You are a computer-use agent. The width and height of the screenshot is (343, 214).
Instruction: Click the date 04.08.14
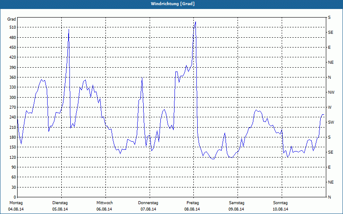pos(16,209)
